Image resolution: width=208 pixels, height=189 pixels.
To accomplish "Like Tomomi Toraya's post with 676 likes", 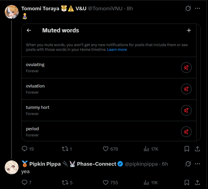I will pyautogui.click(x=106, y=149).
